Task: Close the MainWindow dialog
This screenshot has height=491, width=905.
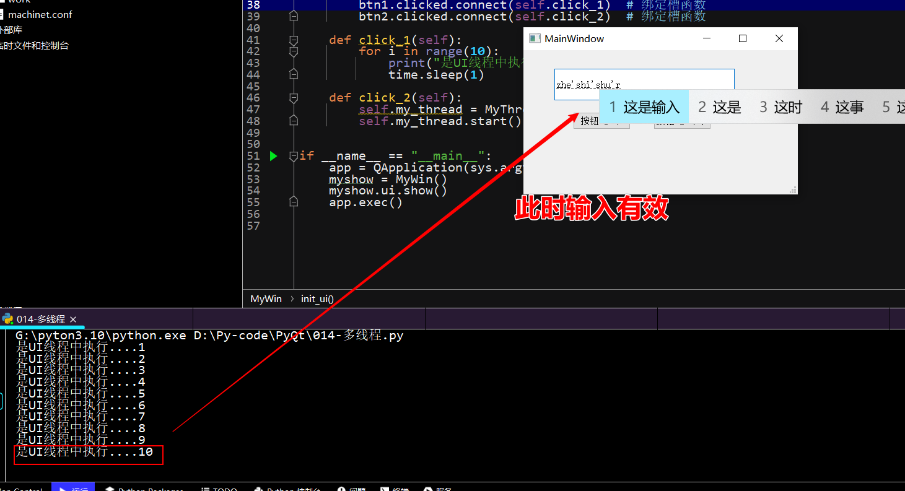Action: [x=779, y=38]
